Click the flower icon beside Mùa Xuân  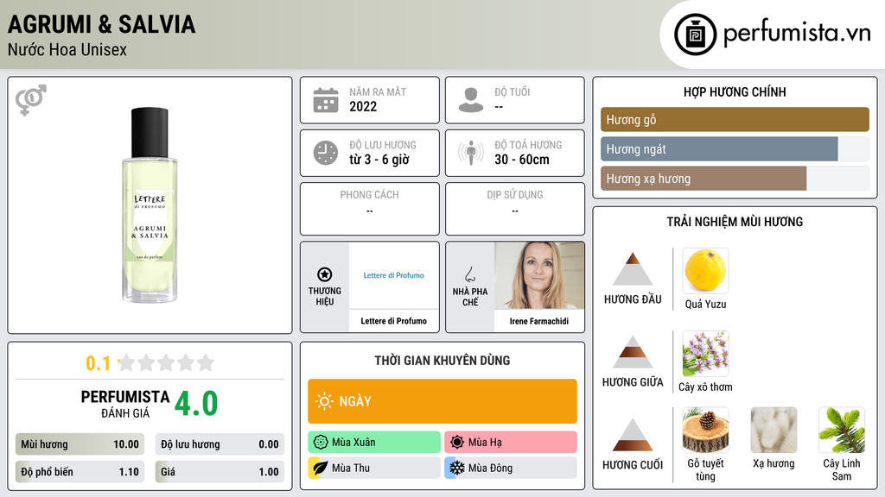coord(321,443)
